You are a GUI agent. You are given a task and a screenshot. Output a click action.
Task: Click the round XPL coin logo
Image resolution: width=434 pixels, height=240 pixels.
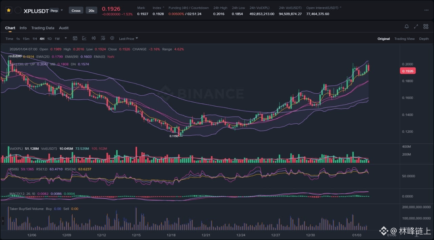click(18, 10)
